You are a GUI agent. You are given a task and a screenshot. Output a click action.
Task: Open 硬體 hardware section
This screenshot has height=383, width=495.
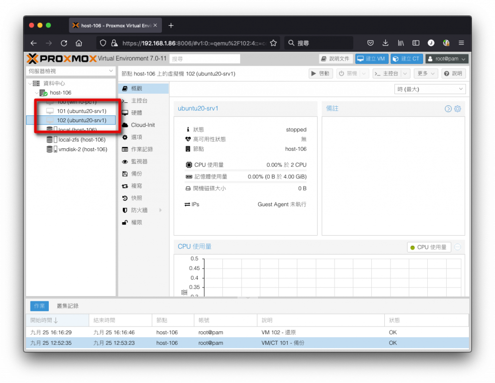click(143, 113)
